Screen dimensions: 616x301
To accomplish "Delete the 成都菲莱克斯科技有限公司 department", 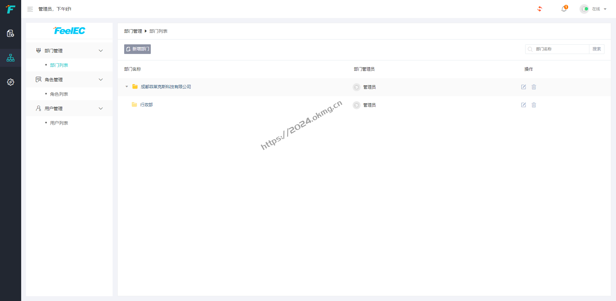I will (x=534, y=87).
